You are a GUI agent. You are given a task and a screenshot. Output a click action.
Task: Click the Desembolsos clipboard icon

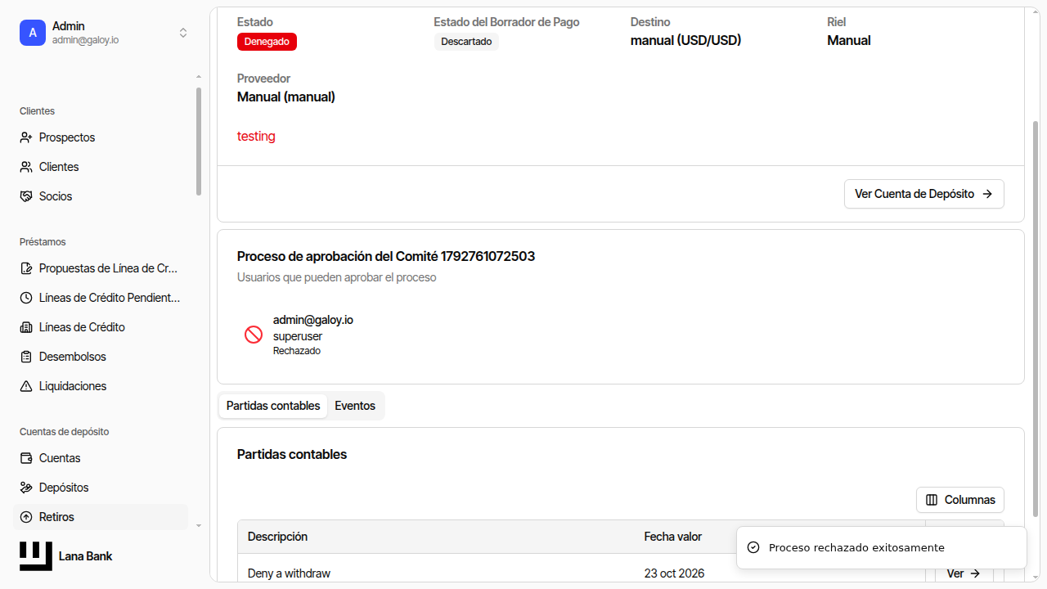click(x=26, y=357)
